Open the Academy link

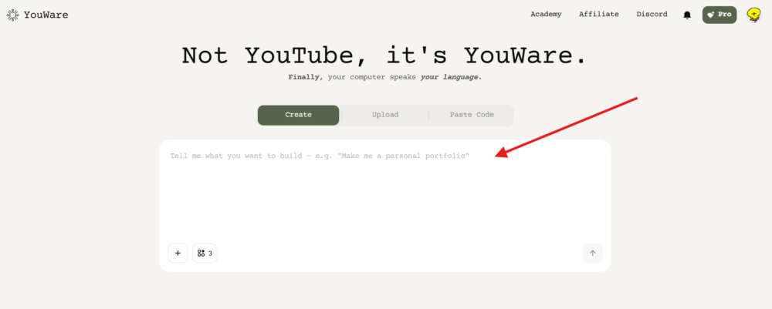(546, 14)
